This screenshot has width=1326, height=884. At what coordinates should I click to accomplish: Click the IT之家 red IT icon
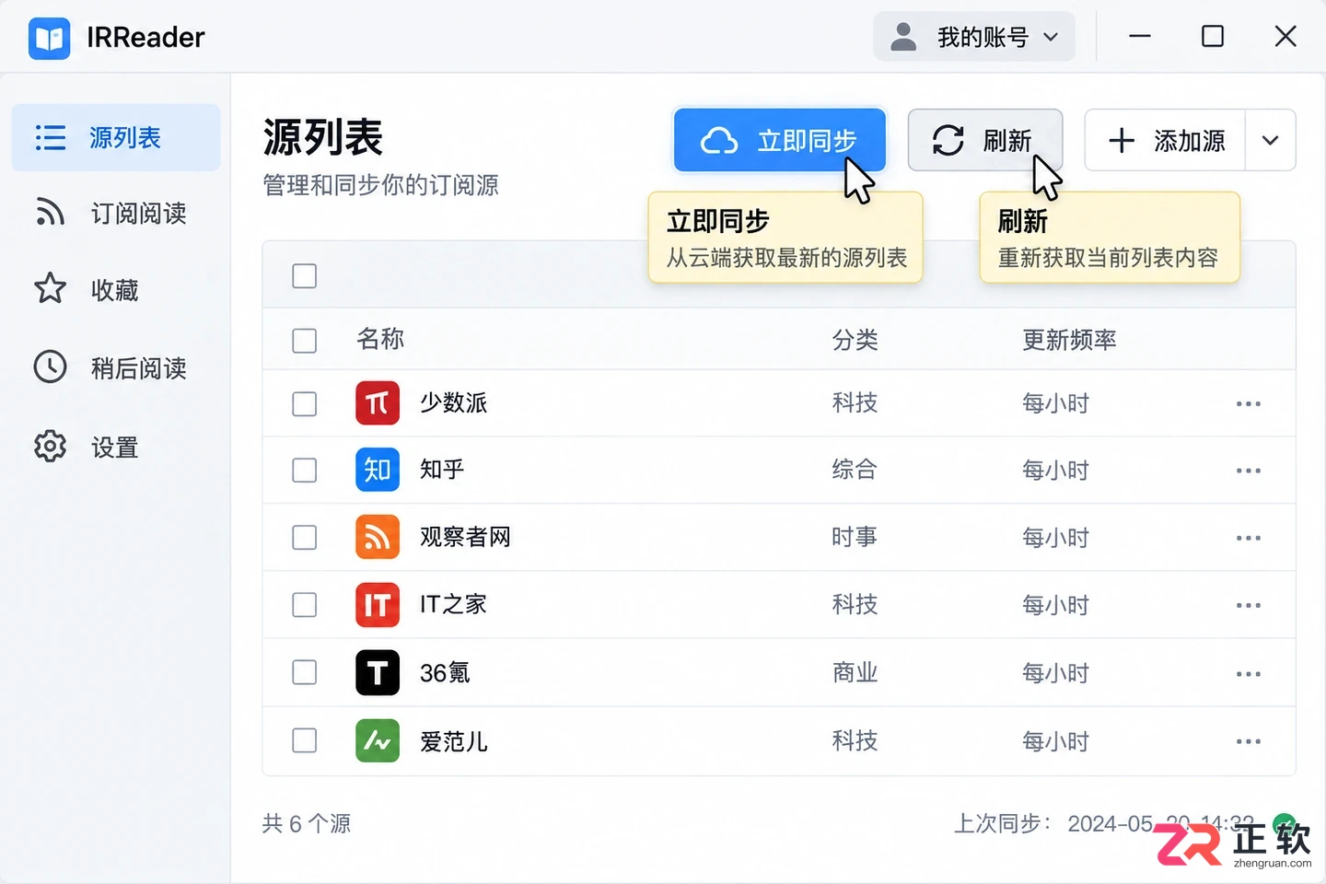378,605
